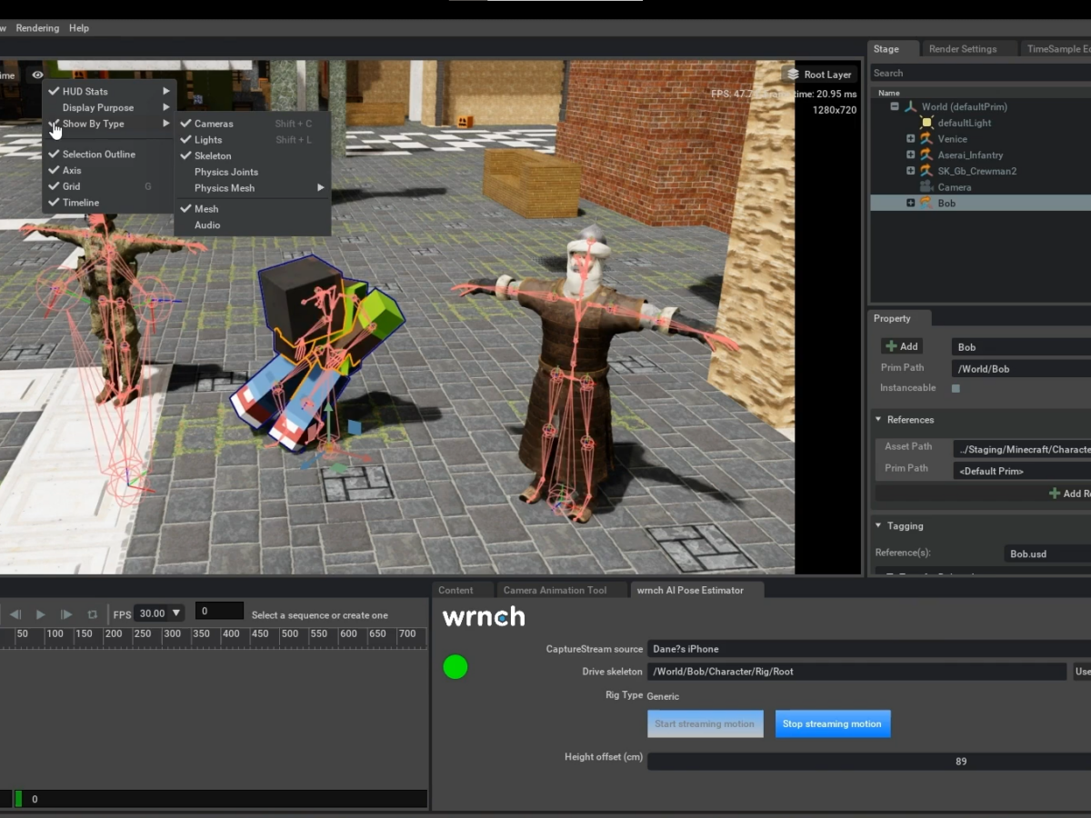
Task: Click the Add button in Property panel
Action: coord(902,346)
